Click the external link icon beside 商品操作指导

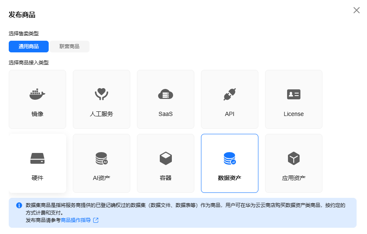pos(96,220)
